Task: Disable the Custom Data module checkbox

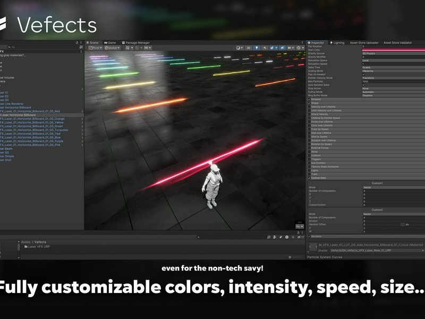Action: tap(309, 178)
